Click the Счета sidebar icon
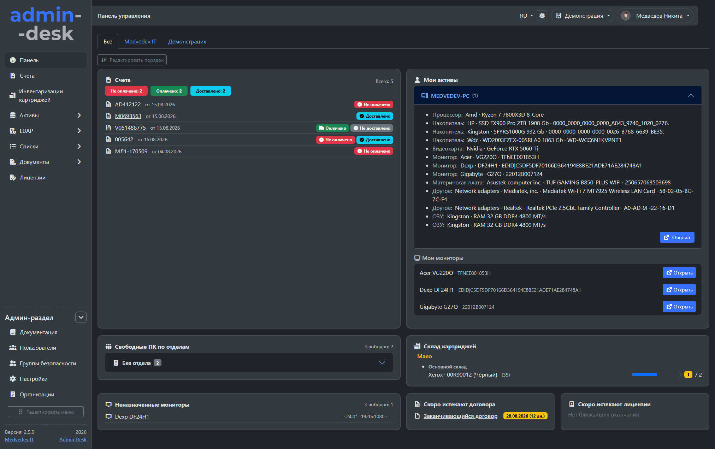 coord(13,76)
